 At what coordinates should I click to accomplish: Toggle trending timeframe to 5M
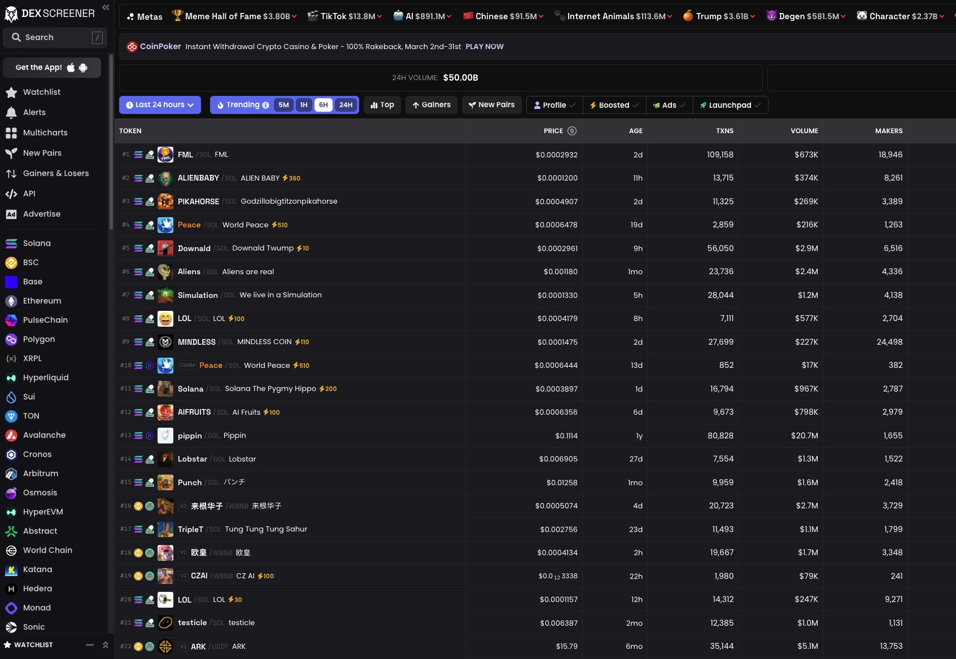283,105
